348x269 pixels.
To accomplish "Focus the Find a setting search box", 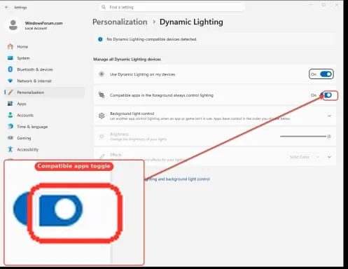I will pos(172,7).
